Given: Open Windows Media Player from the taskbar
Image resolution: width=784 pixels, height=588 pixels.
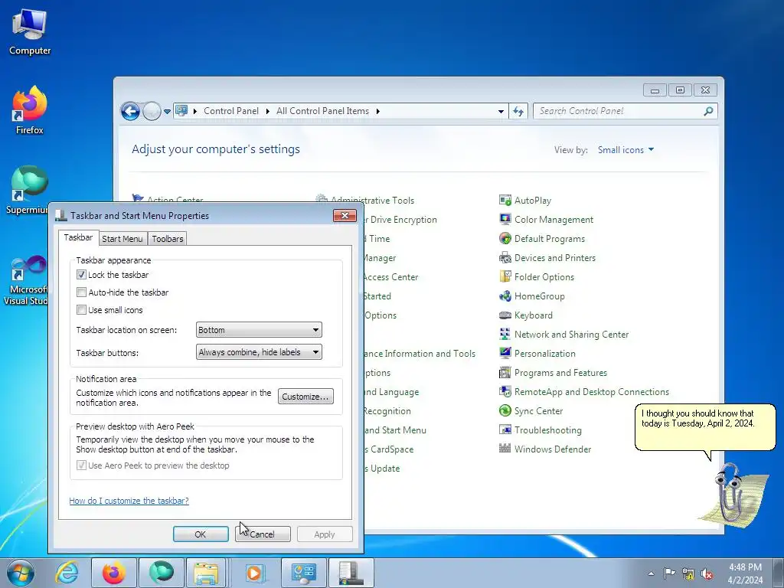Looking at the screenshot, I should pyautogui.click(x=254, y=573).
